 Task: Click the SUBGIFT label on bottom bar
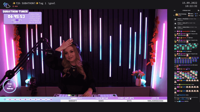click(73, 101)
